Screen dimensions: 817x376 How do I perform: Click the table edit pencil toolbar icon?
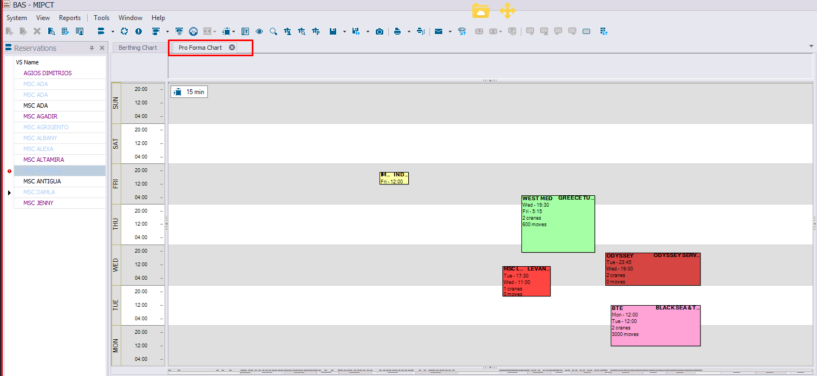65,31
